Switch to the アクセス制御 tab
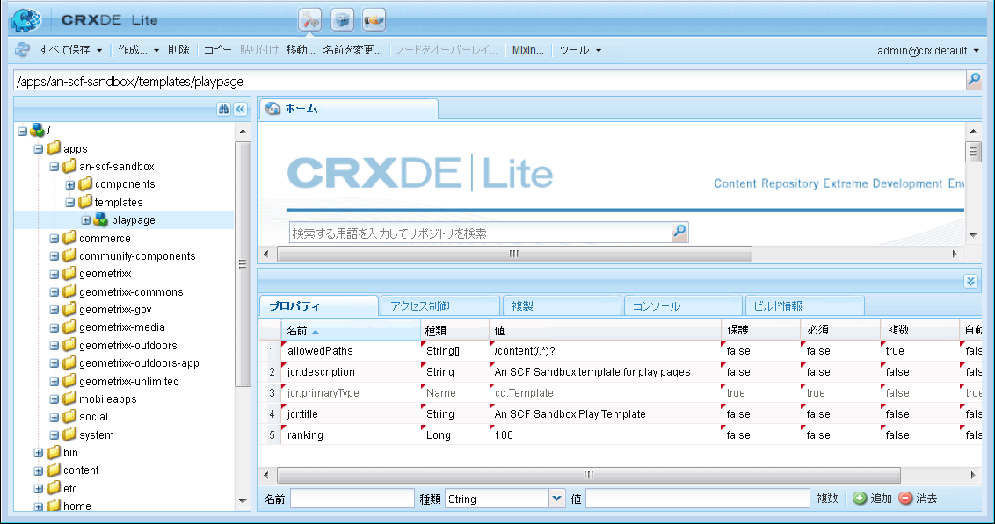Image resolution: width=995 pixels, height=524 pixels. pyautogui.click(x=439, y=305)
